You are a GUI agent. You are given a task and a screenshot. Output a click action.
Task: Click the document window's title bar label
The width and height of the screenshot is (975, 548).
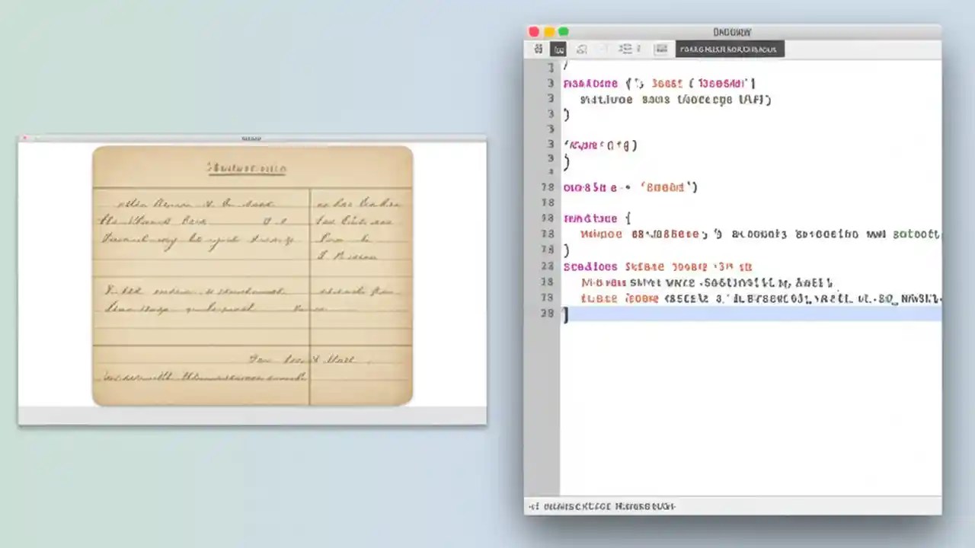(251, 139)
